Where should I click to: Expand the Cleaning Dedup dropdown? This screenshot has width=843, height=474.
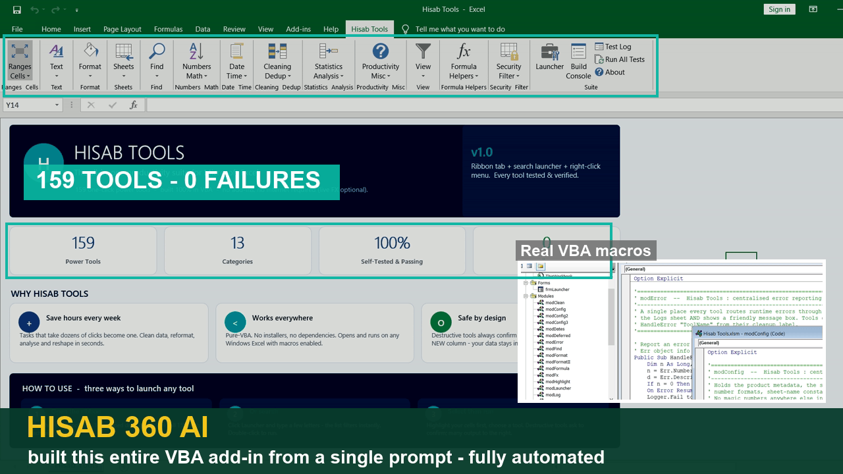click(x=277, y=61)
